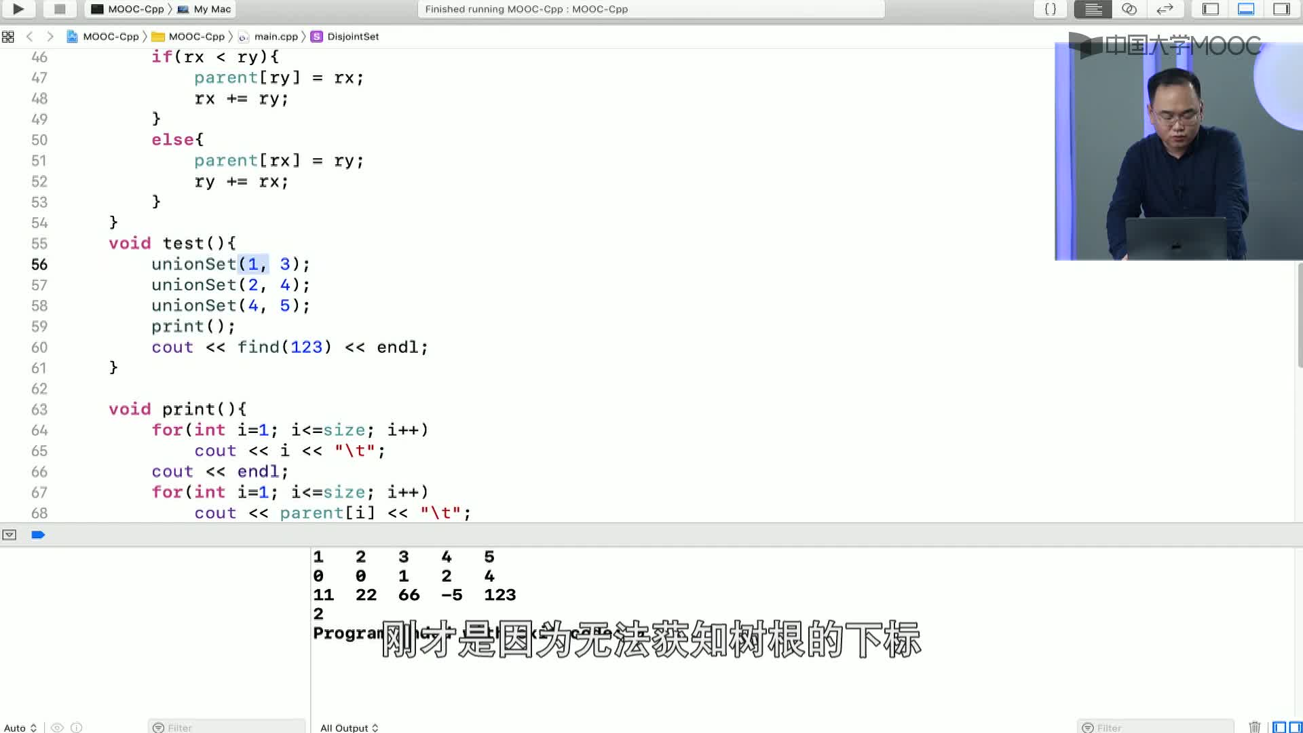Click console output value '123'
This screenshot has width=1303, height=733.
500,595
